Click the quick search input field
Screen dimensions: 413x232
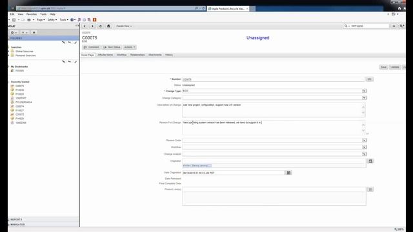[x=370, y=26]
